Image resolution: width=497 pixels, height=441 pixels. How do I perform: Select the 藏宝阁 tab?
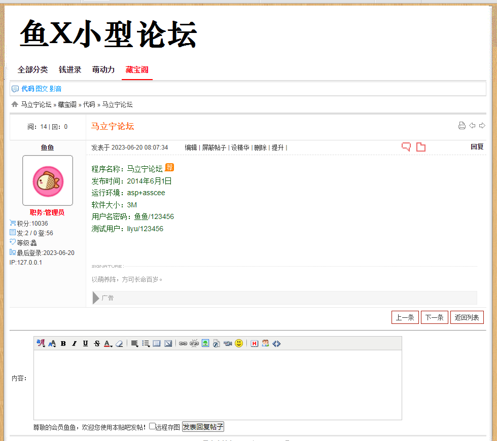(x=137, y=70)
